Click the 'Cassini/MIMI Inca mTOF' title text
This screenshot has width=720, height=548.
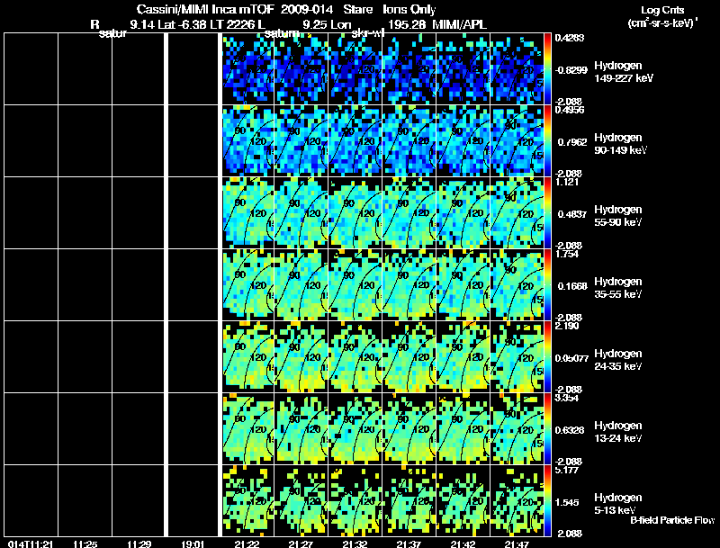(x=205, y=9)
